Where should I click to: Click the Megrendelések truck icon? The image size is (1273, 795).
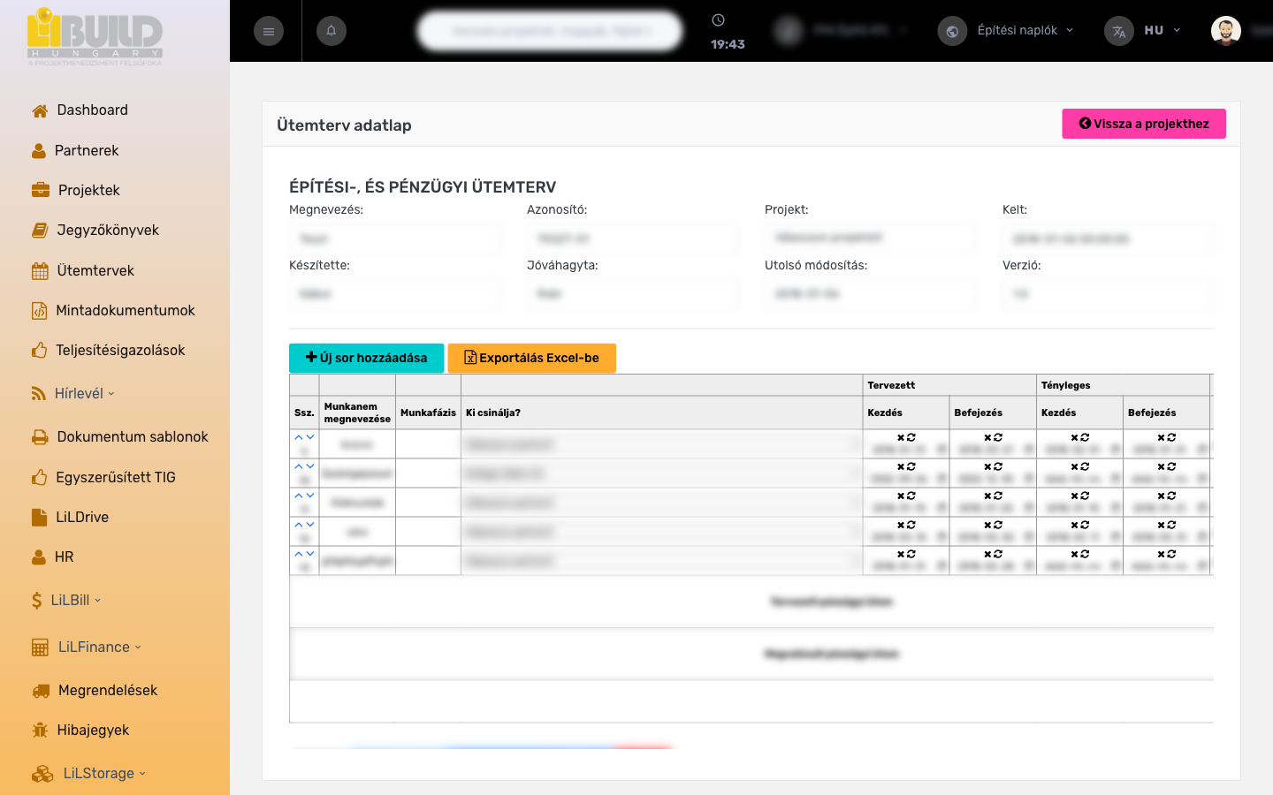point(41,691)
